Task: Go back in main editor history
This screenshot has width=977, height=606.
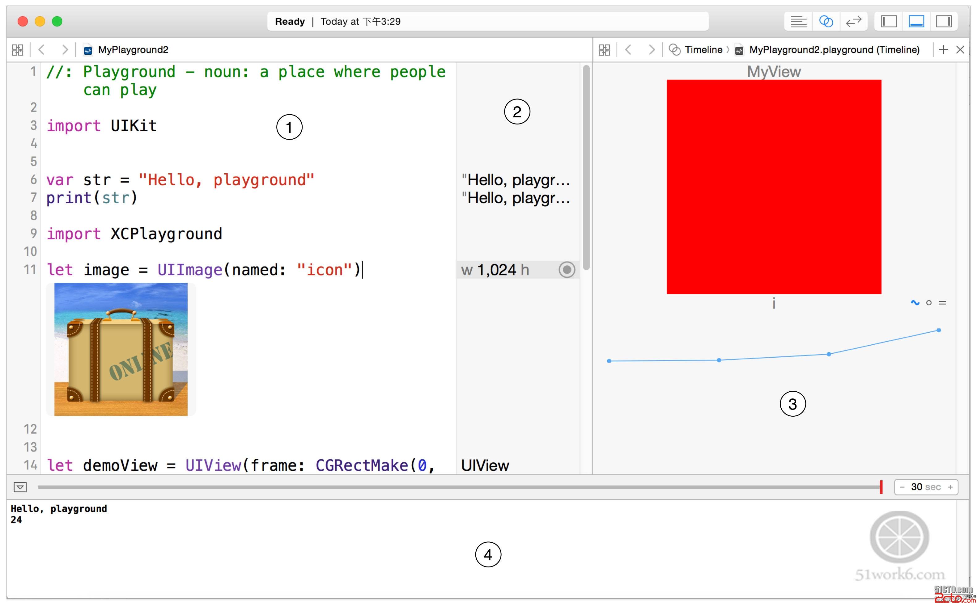Action: pos(41,50)
